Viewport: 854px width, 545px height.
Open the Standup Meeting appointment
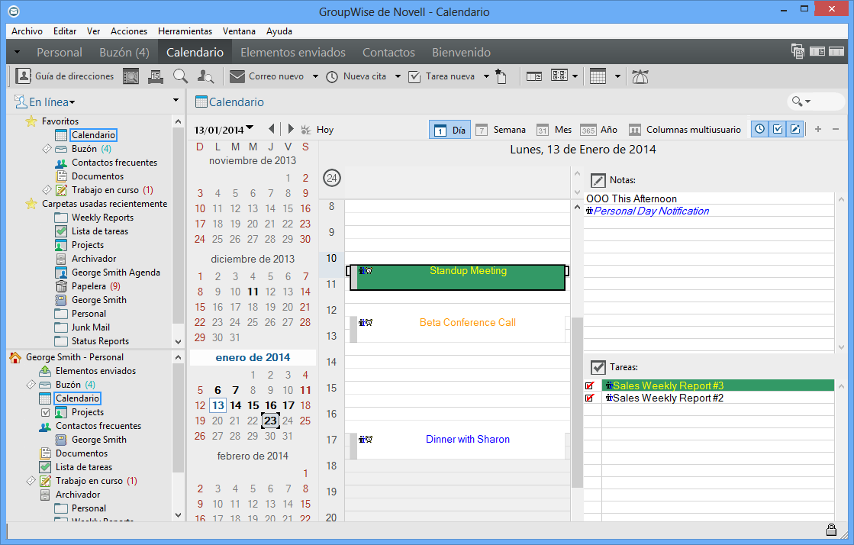[x=457, y=277]
